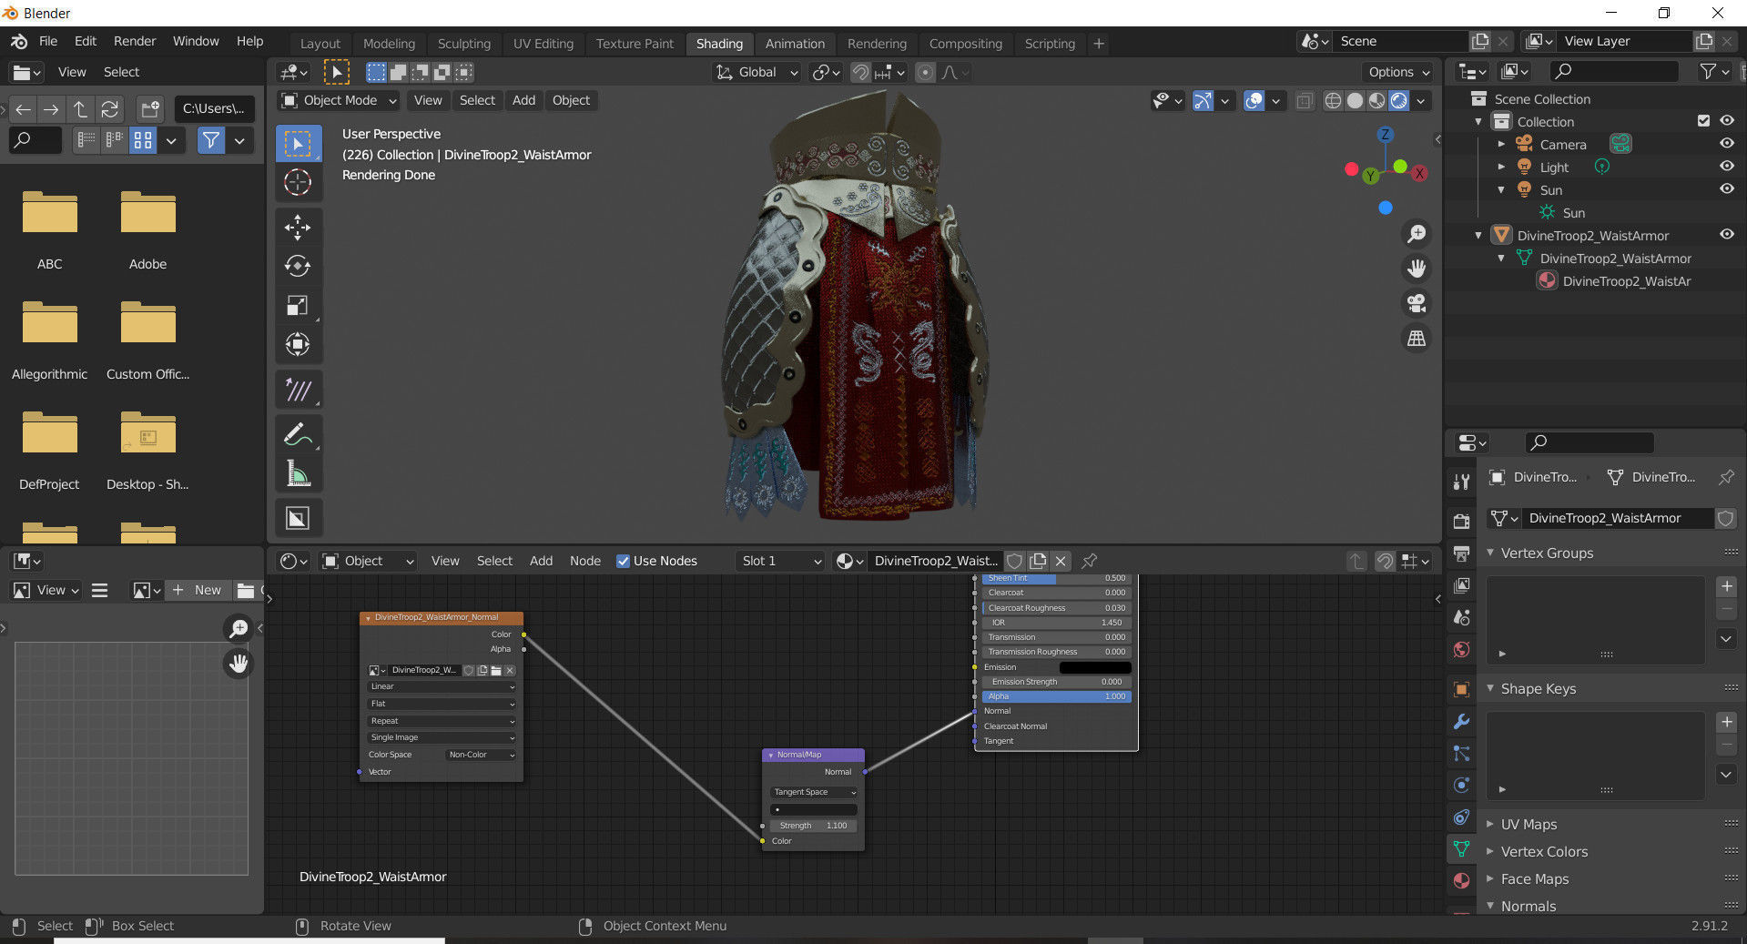Open the Tool properties tab
The width and height of the screenshot is (1747, 944).
[1461, 482]
